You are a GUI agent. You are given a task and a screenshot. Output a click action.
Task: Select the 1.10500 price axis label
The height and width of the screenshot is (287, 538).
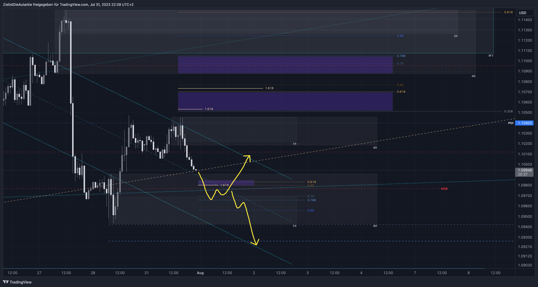point(525,113)
